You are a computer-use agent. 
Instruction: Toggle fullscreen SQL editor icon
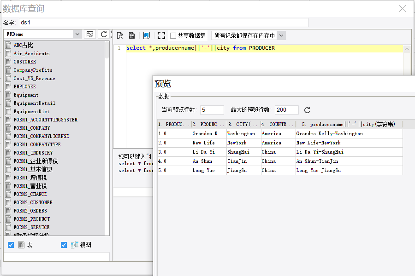pyautogui.click(x=161, y=35)
